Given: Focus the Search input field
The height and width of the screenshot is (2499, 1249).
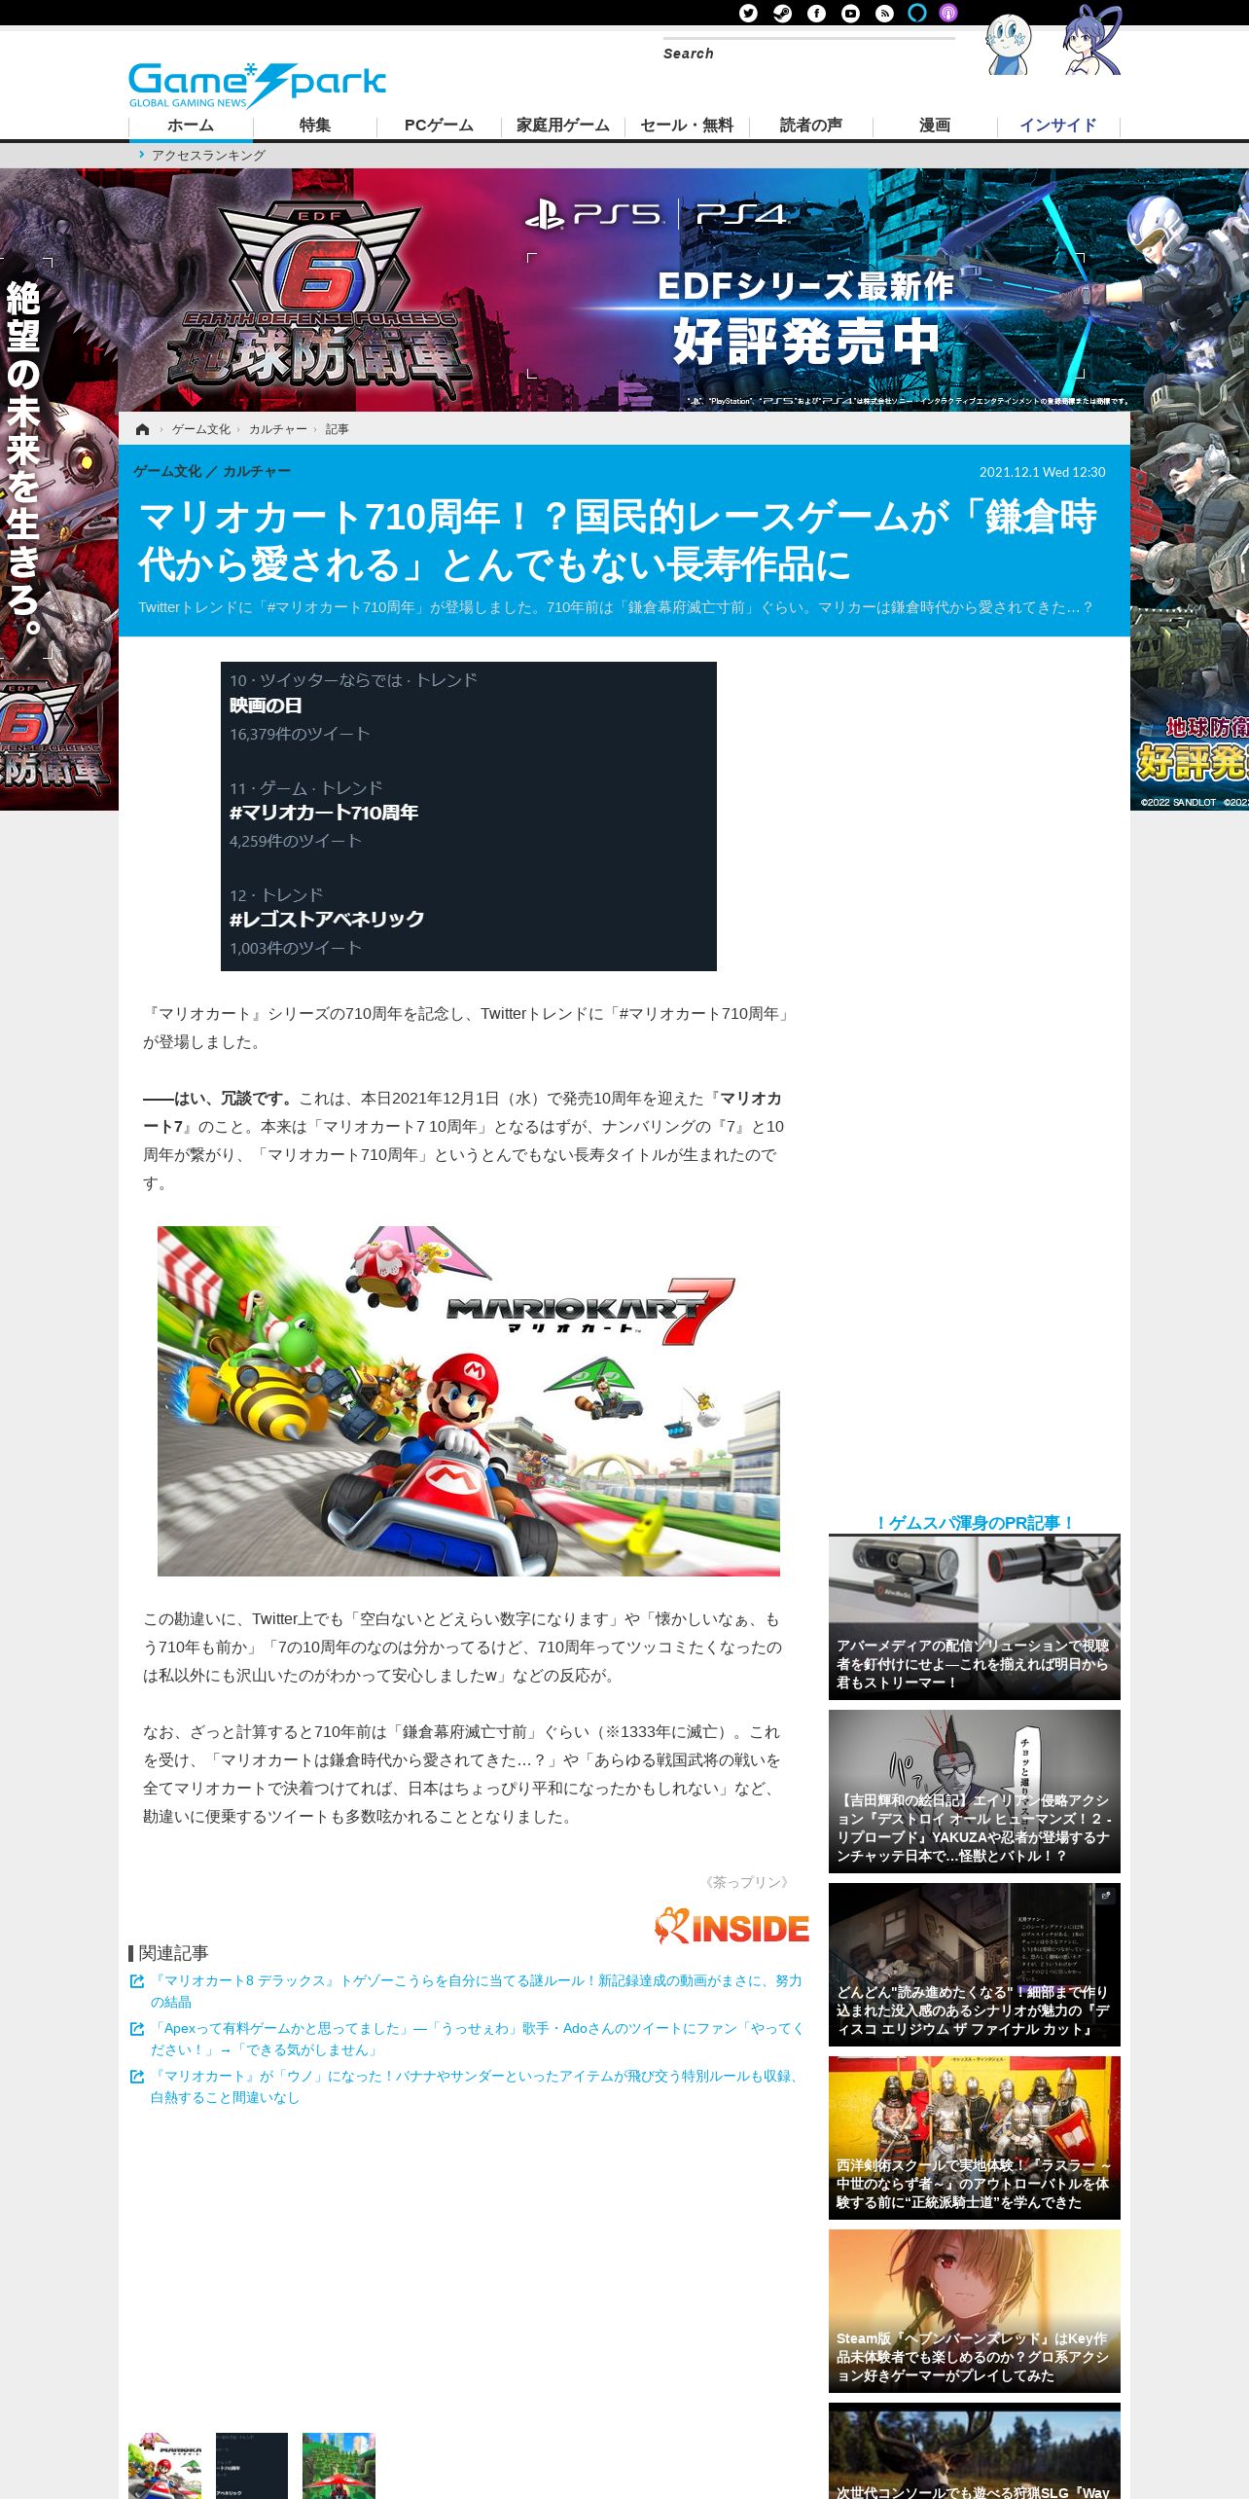Looking at the screenshot, I should tap(807, 54).
